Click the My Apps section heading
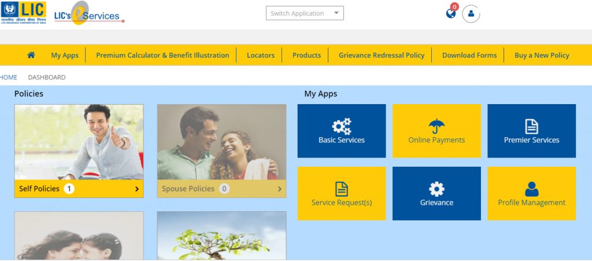 click(320, 94)
